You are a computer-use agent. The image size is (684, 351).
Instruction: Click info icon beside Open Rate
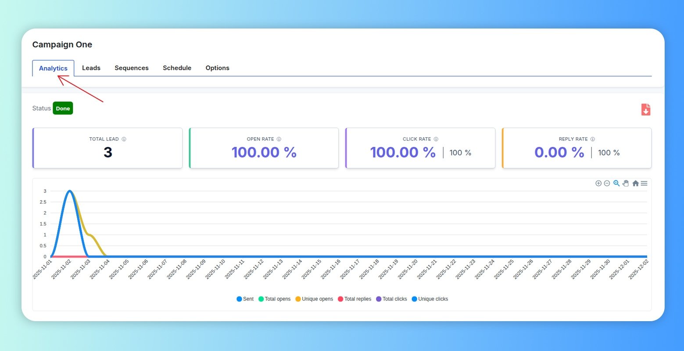pyautogui.click(x=279, y=139)
